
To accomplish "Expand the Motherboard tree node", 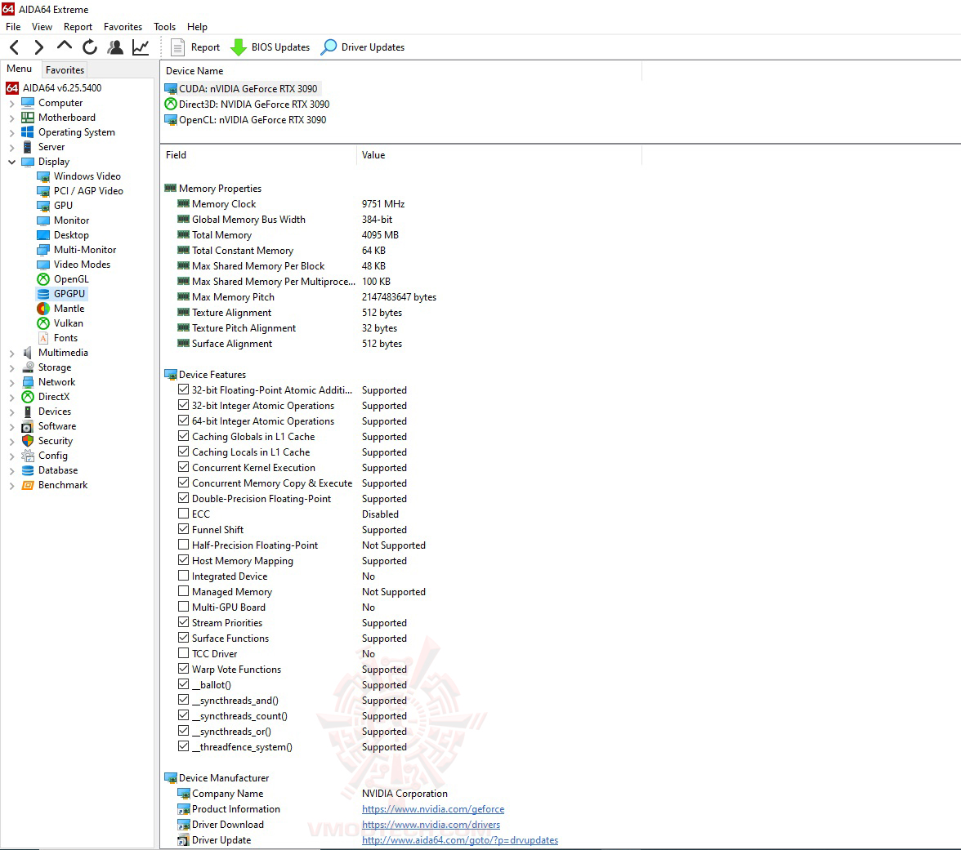I will coord(11,118).
